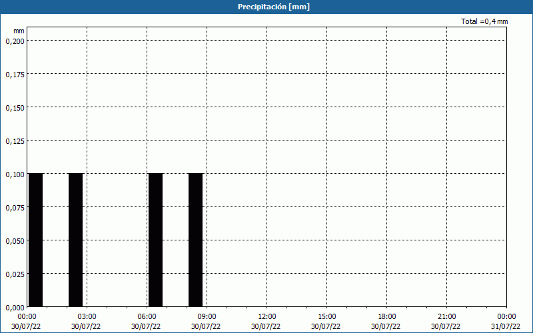Click the 12:00 x-axis time label
533x333 pixels.
click(267, 317)
